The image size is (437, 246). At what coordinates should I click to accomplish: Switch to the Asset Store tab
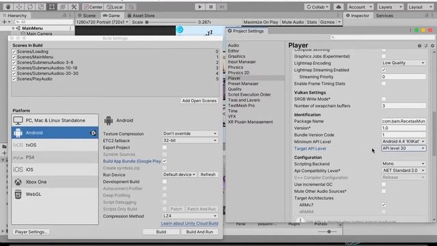(x=141, y=15)
